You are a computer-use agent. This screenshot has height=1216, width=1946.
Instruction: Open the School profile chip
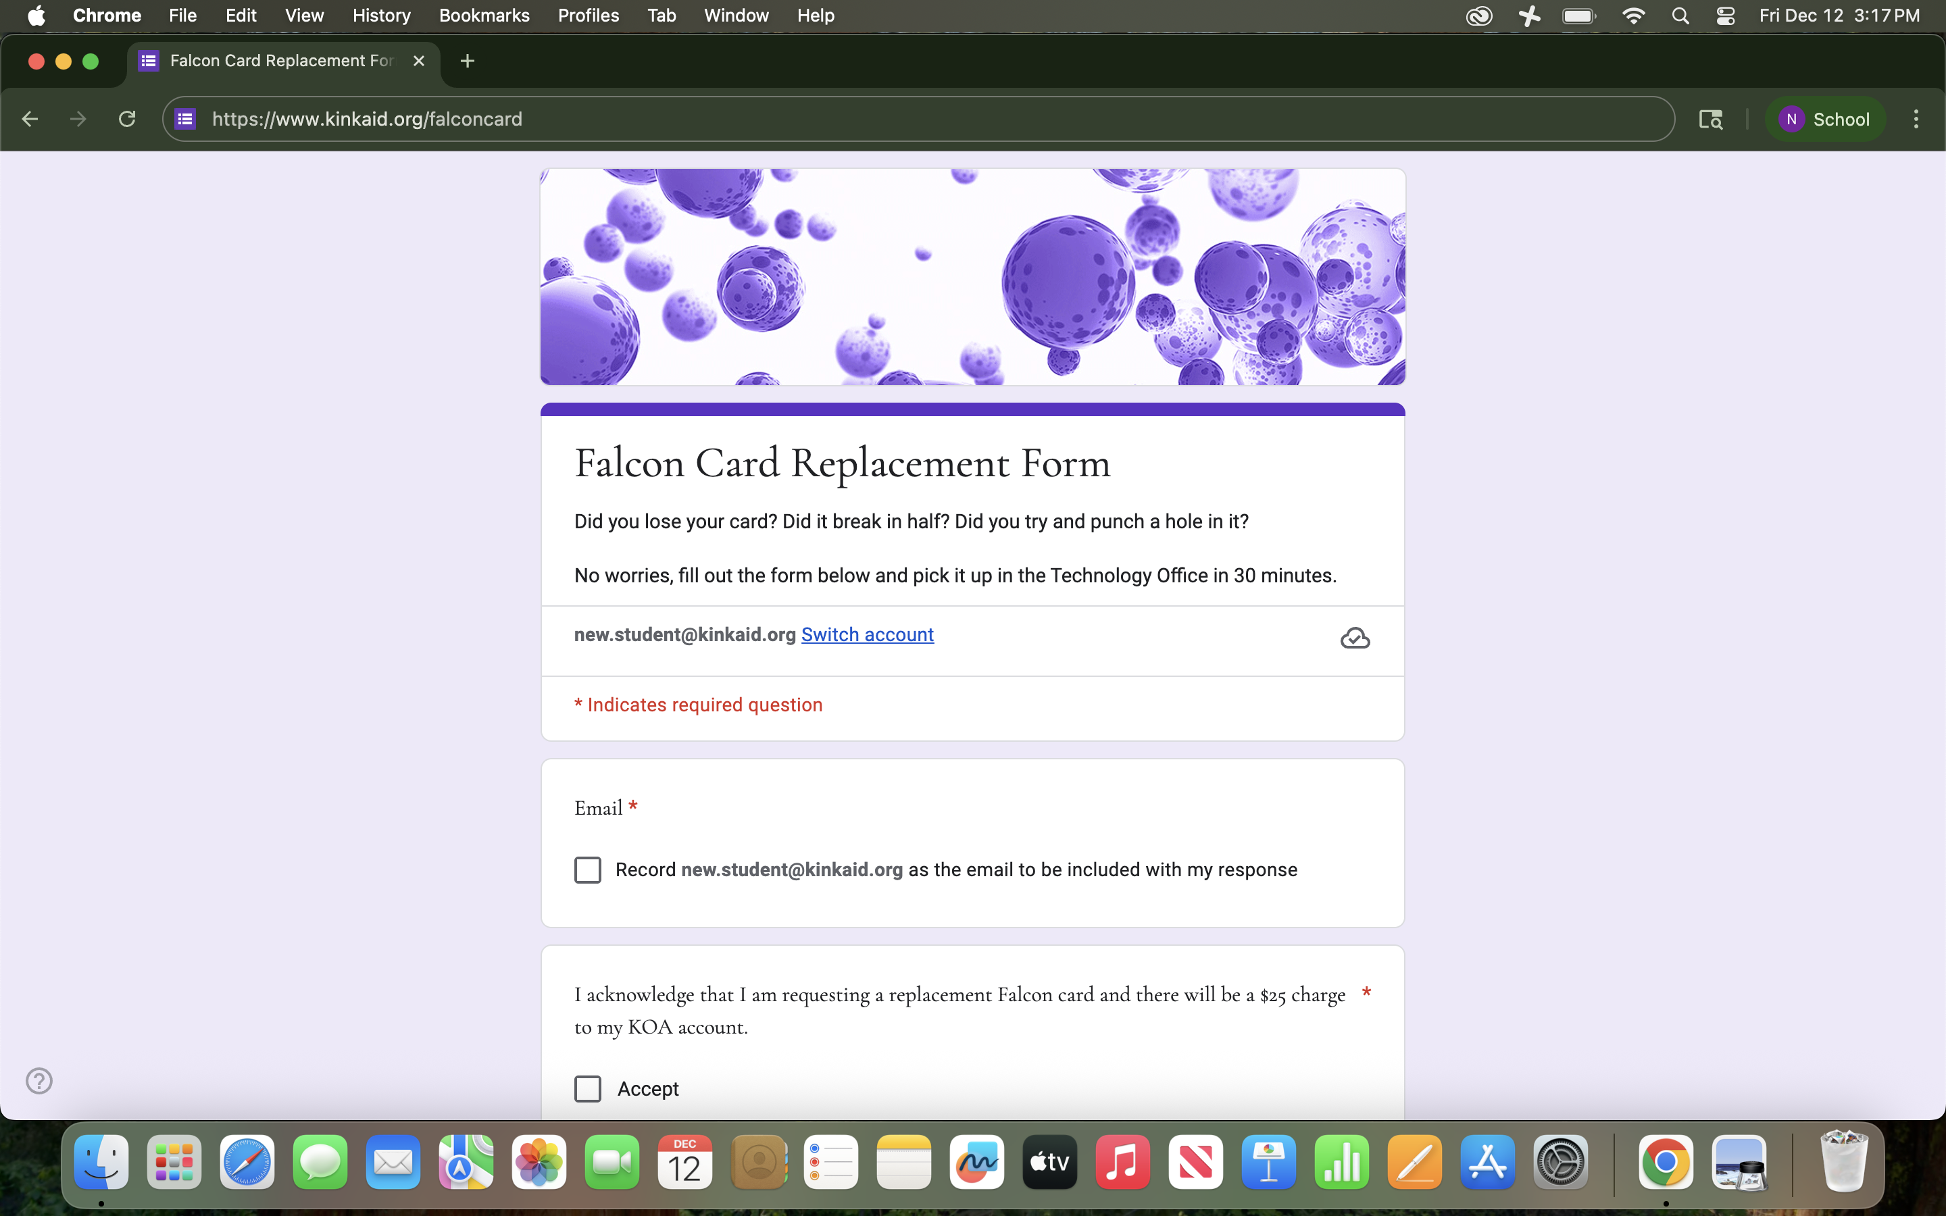pos(1824,119)
